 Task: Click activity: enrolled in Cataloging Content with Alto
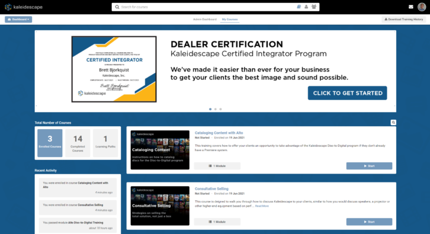78,188
